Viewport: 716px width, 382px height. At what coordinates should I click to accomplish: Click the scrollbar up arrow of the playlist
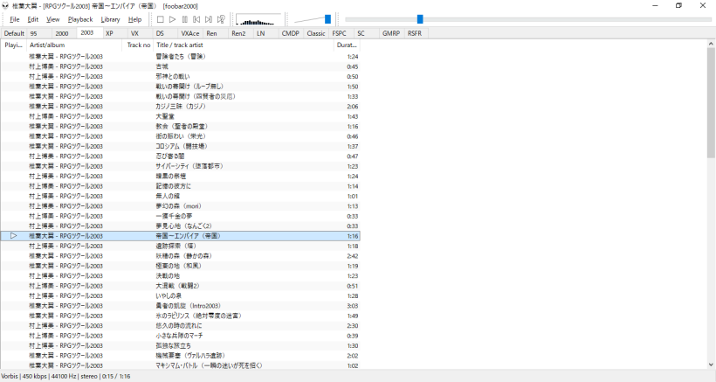click(711, 44)
